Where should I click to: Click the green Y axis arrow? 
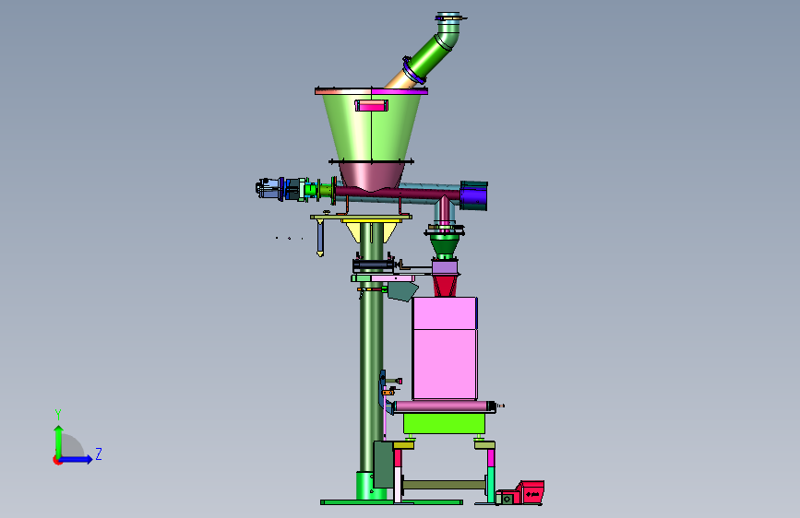point(59,442)
